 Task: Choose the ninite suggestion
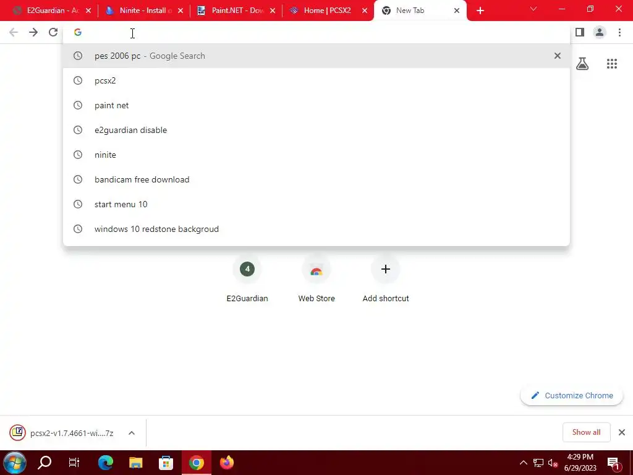(316, 155)
